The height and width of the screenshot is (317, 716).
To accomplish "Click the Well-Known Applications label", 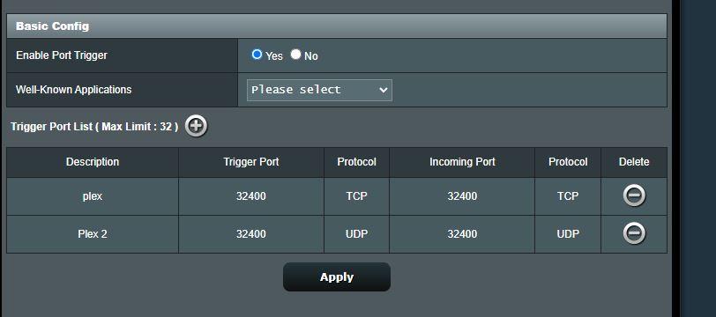I will (x=73, y=90).
